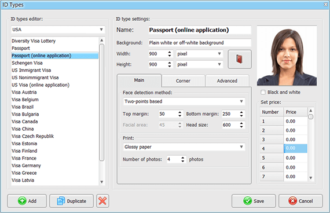Click the Head size stepper arrows
The height and width of the screenshot is (213, 330).
click(x=241, y=125)
